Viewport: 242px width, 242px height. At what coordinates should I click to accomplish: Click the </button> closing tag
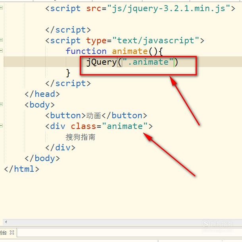point(125,115)
